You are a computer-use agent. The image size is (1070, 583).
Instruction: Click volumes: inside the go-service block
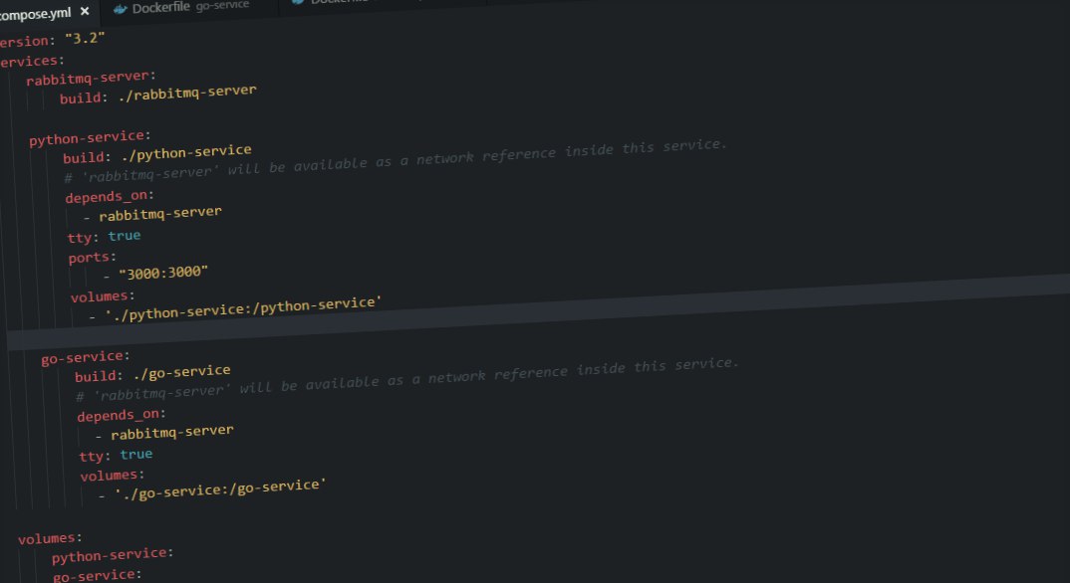click(x=112, y=475)
